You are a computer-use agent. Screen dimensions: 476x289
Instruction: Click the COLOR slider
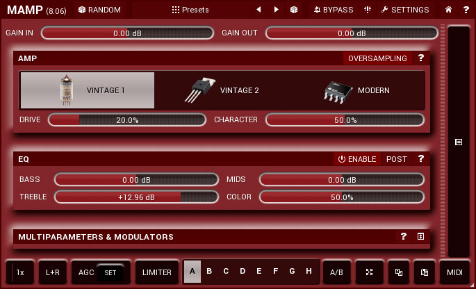pos(342,197)
